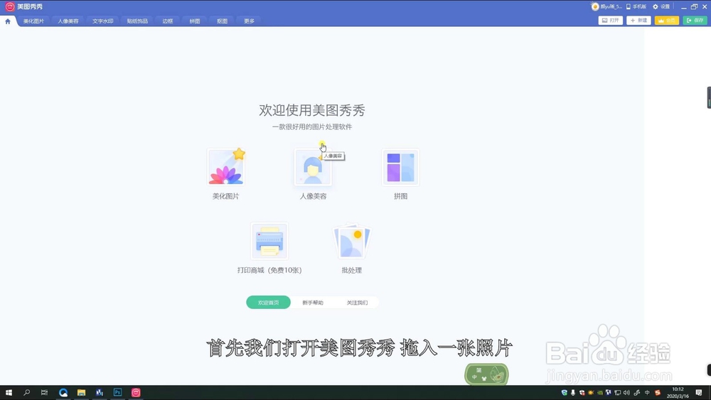Switch to the 边框 tab
Image resolution: width=711 pixels, height=400 pixels.
(168, 21)
